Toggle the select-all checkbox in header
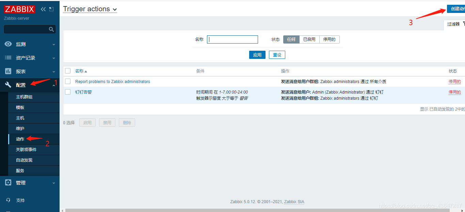 (68, 71)
